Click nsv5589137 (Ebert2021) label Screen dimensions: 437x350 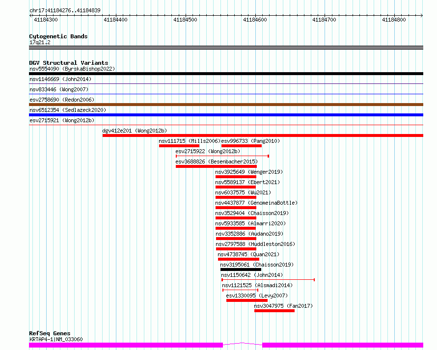[247, 182]
